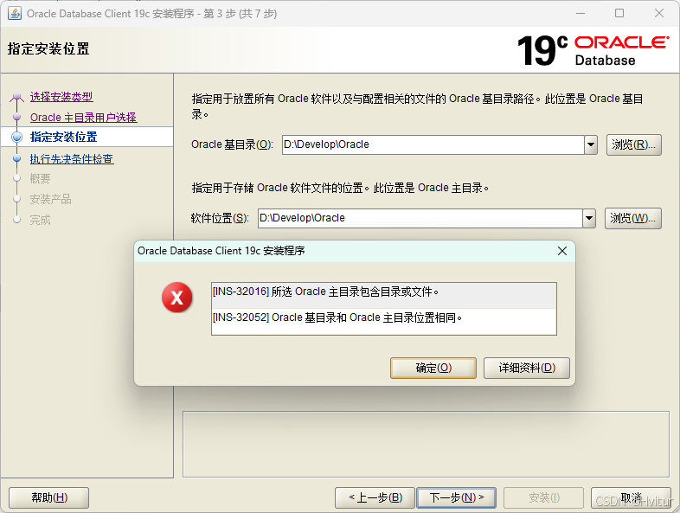Proceed with 下一步(N) button
This screenshot has width=680, height=513.
coord(456,497)
